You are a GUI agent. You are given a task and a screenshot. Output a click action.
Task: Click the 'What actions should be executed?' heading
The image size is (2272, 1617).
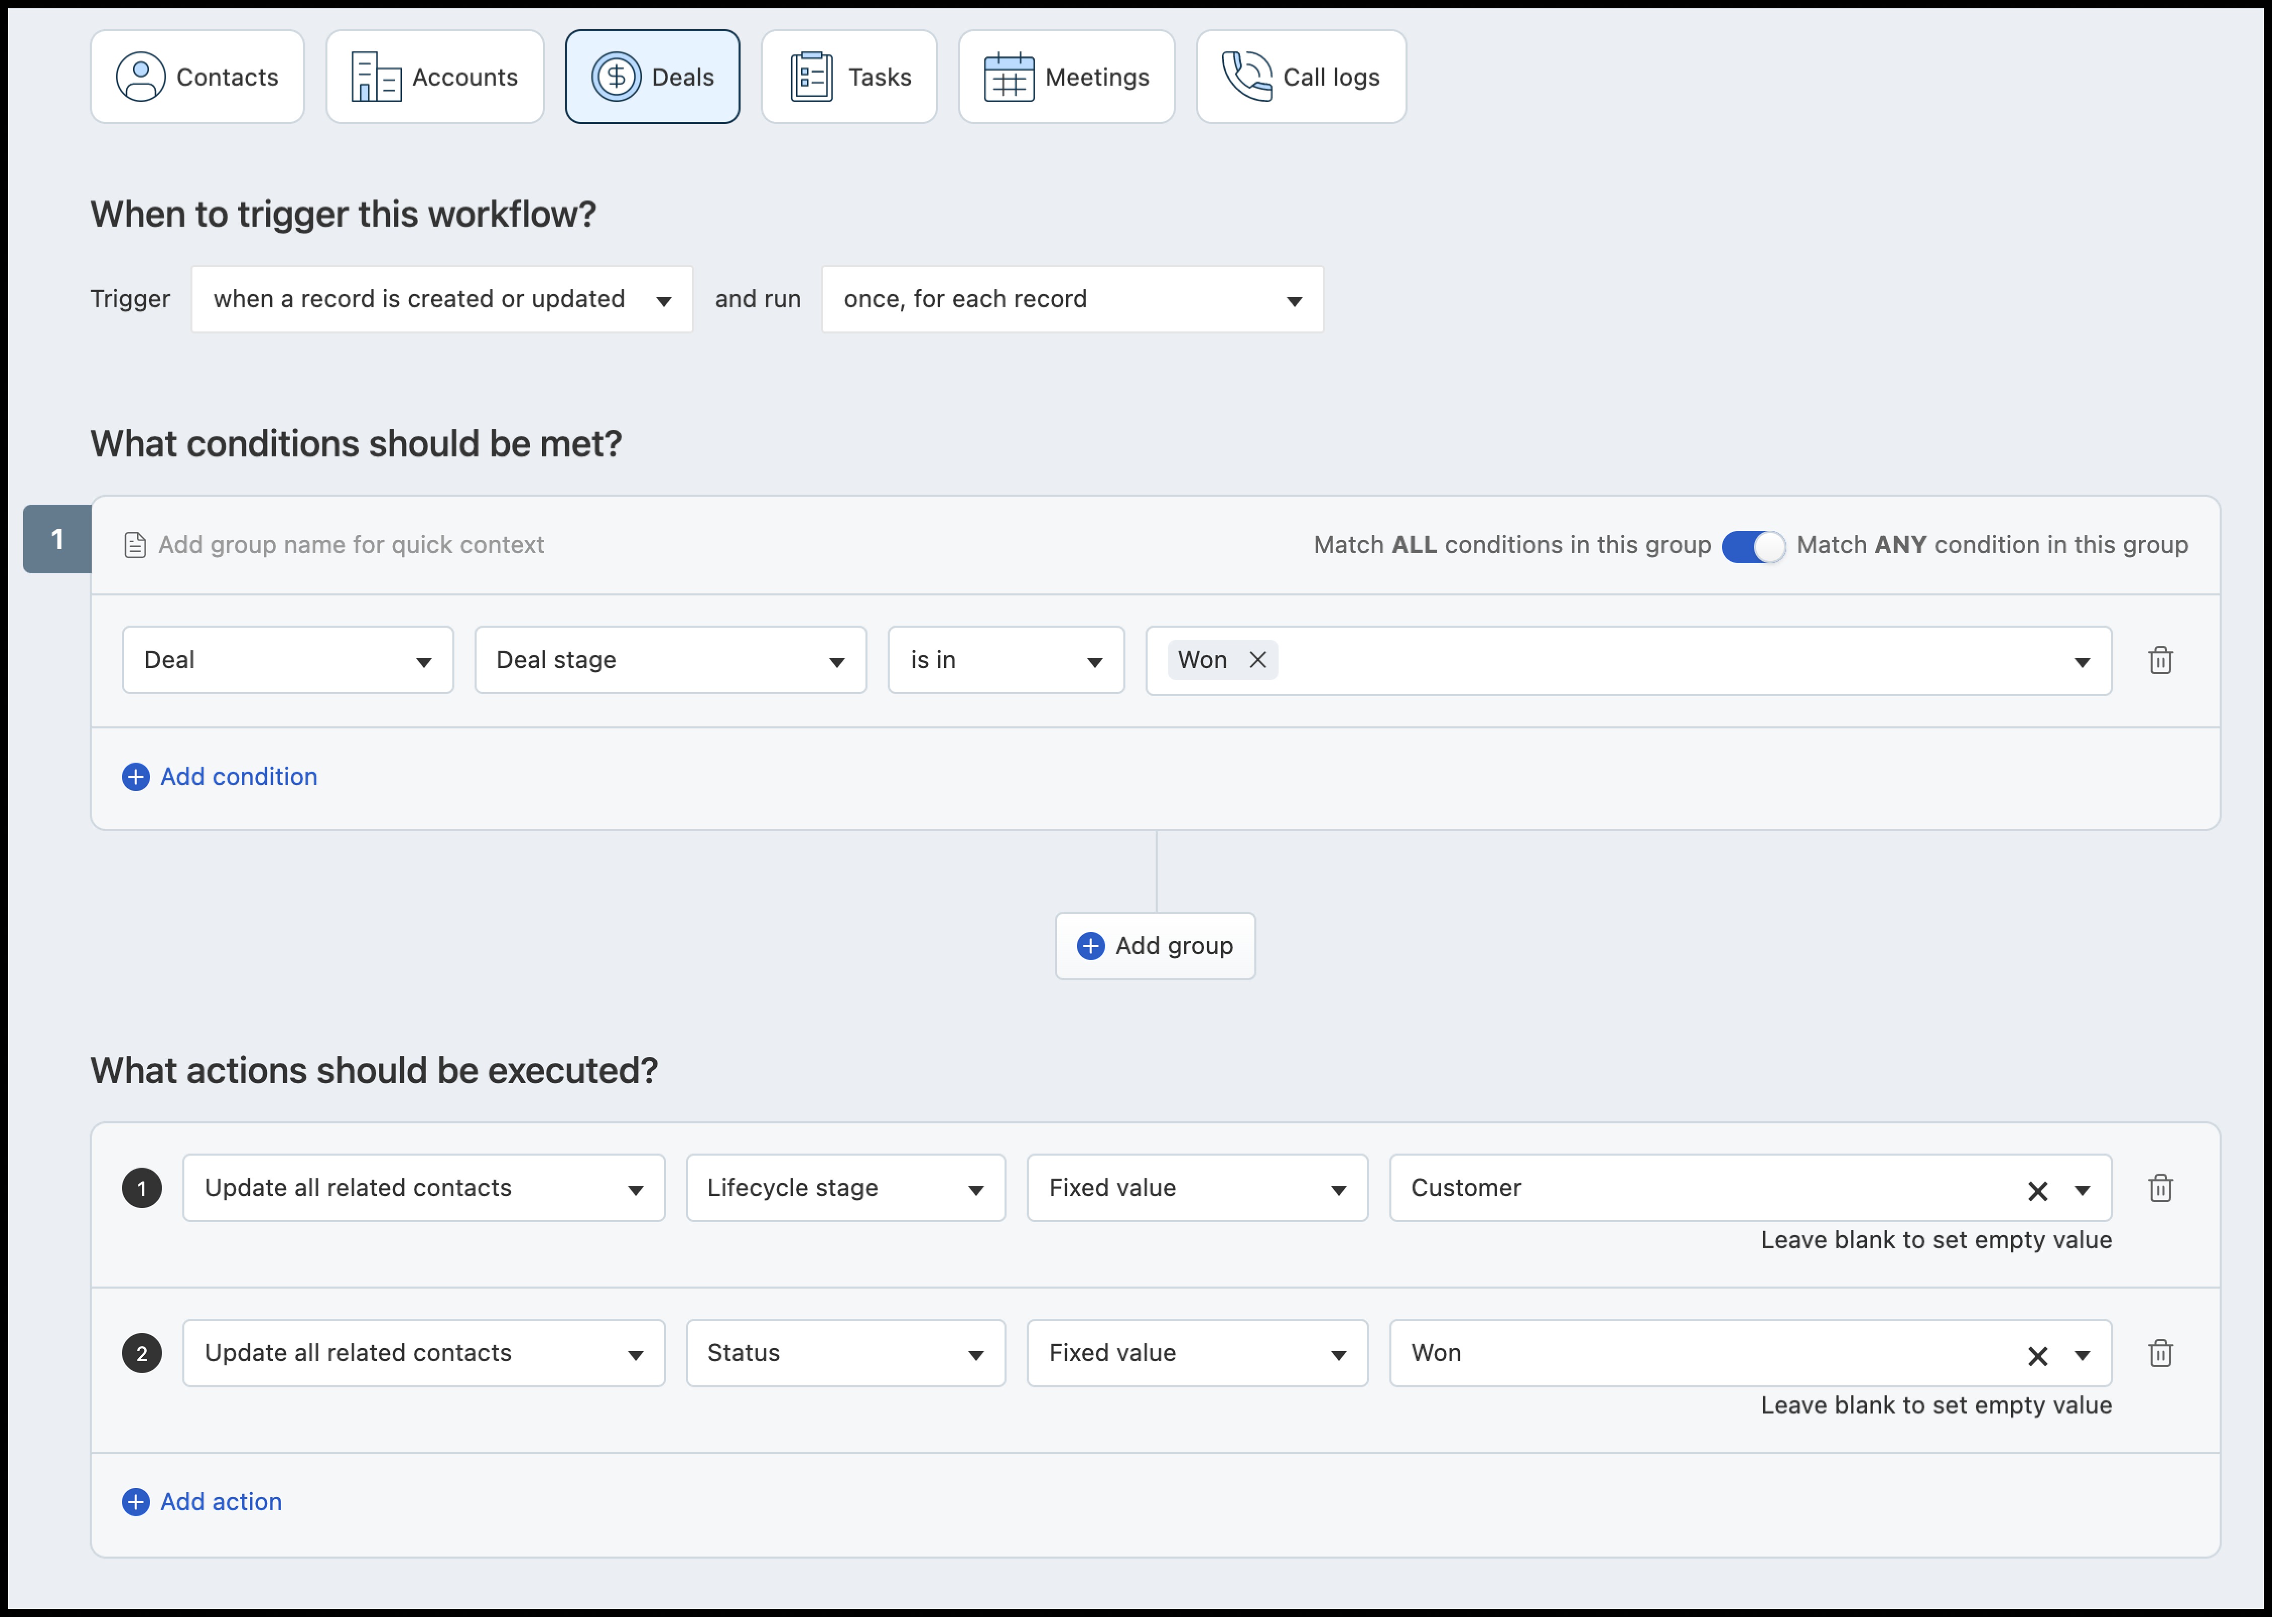374,1070
